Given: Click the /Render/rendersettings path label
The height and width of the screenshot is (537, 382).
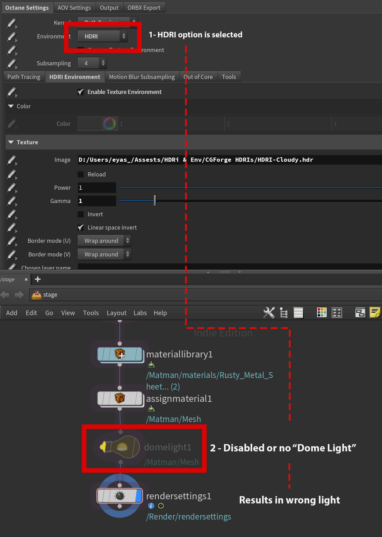Looking at the screenshot, I should 188,517.
